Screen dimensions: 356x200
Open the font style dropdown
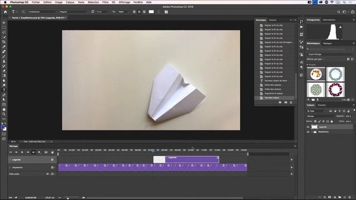pos(74,12)
